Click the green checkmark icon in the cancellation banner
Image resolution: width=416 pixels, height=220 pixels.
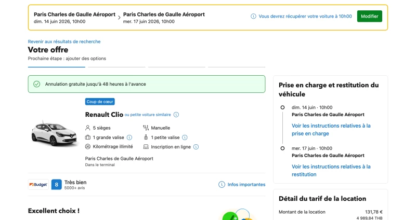point(36,84)
